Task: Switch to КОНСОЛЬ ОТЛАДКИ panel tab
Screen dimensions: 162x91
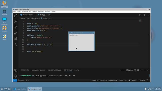Action: (x=55, y=70)
